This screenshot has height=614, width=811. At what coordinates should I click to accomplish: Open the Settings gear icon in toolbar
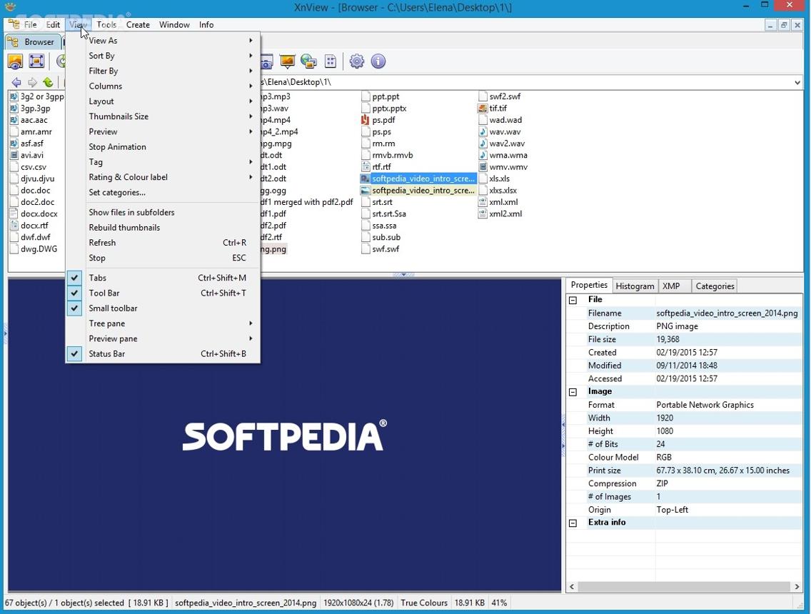(356, 61)
